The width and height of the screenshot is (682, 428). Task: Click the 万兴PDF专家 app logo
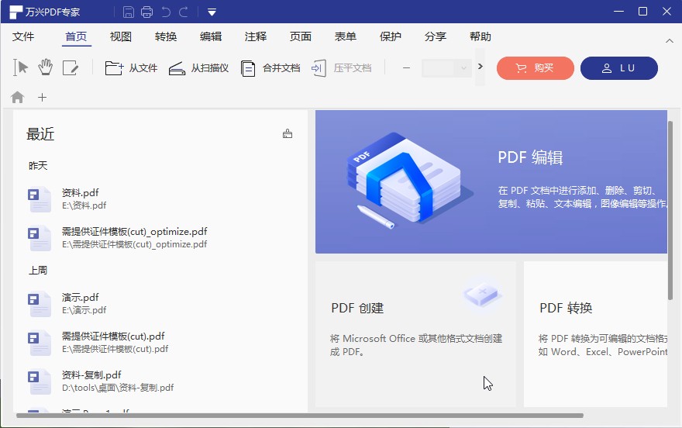point(15,12)
